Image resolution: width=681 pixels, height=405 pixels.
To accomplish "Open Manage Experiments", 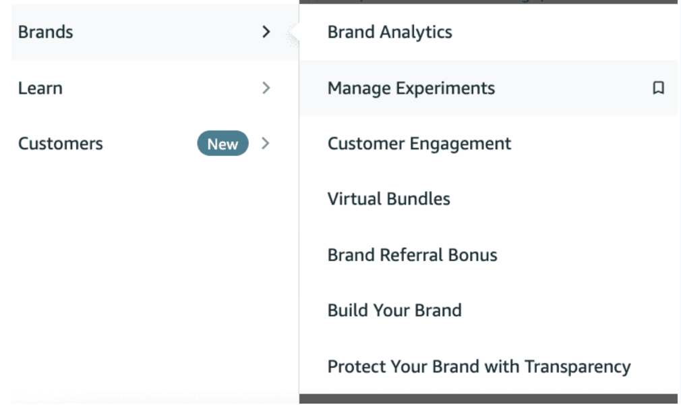I will 411,88.
